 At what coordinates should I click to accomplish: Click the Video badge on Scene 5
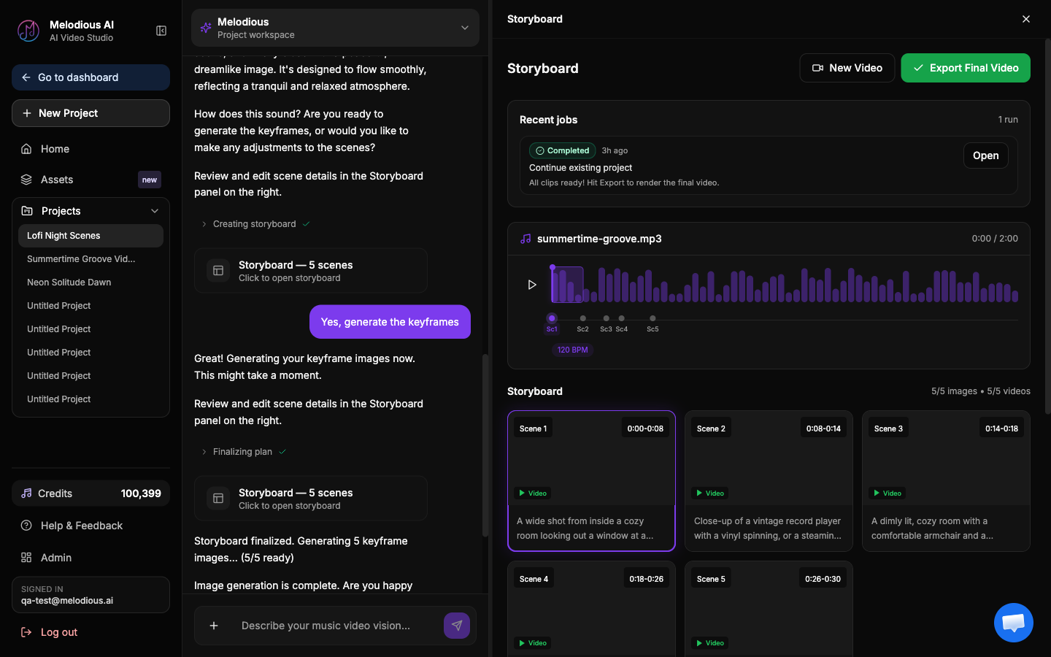pyautogui.click(x=710, y=643)
